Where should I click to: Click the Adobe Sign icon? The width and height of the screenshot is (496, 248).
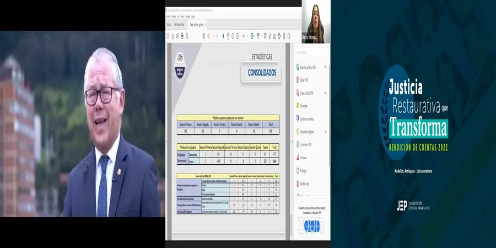(298, 183)
